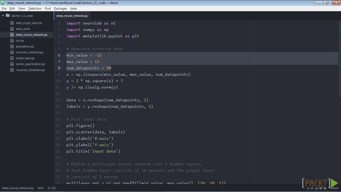Open vector_quantization.py file
Image resolution: width=341 pixels, height=192 pixels.
point(30,64)
